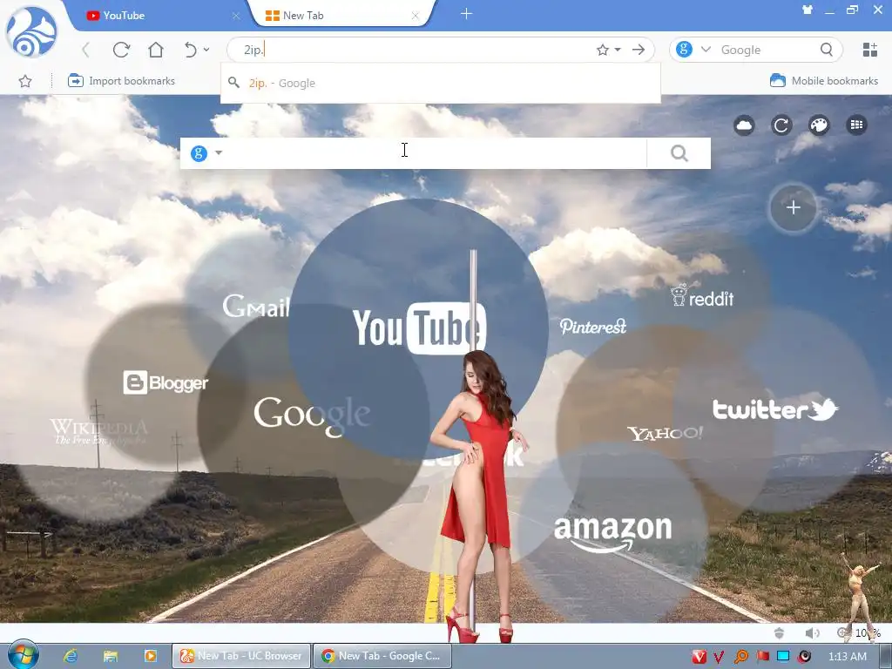The image size is (892, 669).
Task: Go to the home page icon
Action: [x=156, y=50]
